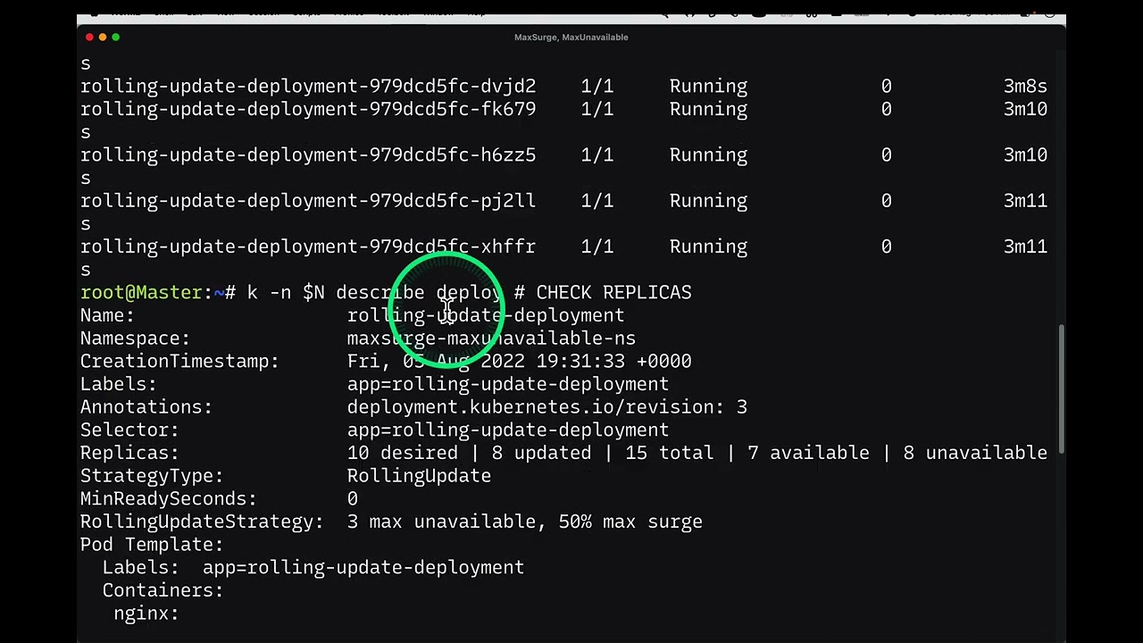Click the 15 total replica count
The height and width of the screenshot is (643, 1143).
670,453
